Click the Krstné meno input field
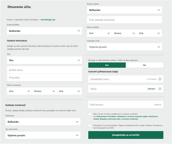Viewport: 172px width, 144px height. 44,70
